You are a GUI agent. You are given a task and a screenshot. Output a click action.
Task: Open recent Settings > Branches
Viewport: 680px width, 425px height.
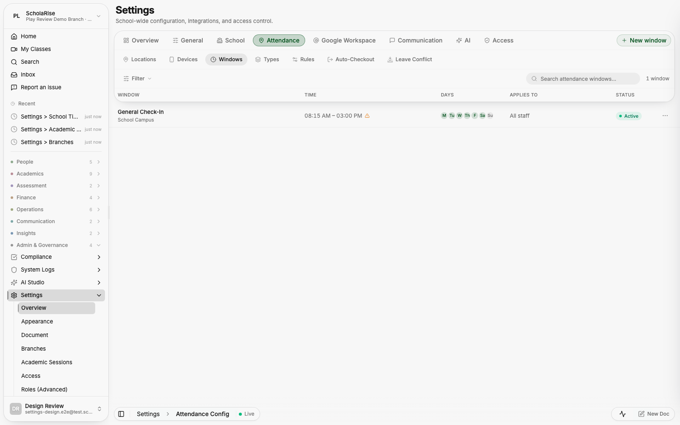click(56, 142)
